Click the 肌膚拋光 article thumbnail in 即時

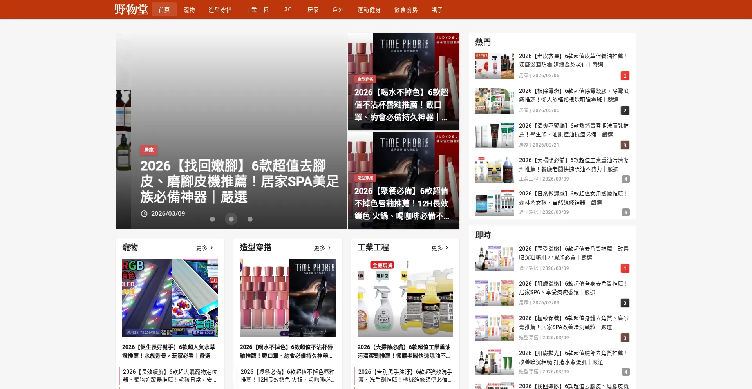[495, 362]
